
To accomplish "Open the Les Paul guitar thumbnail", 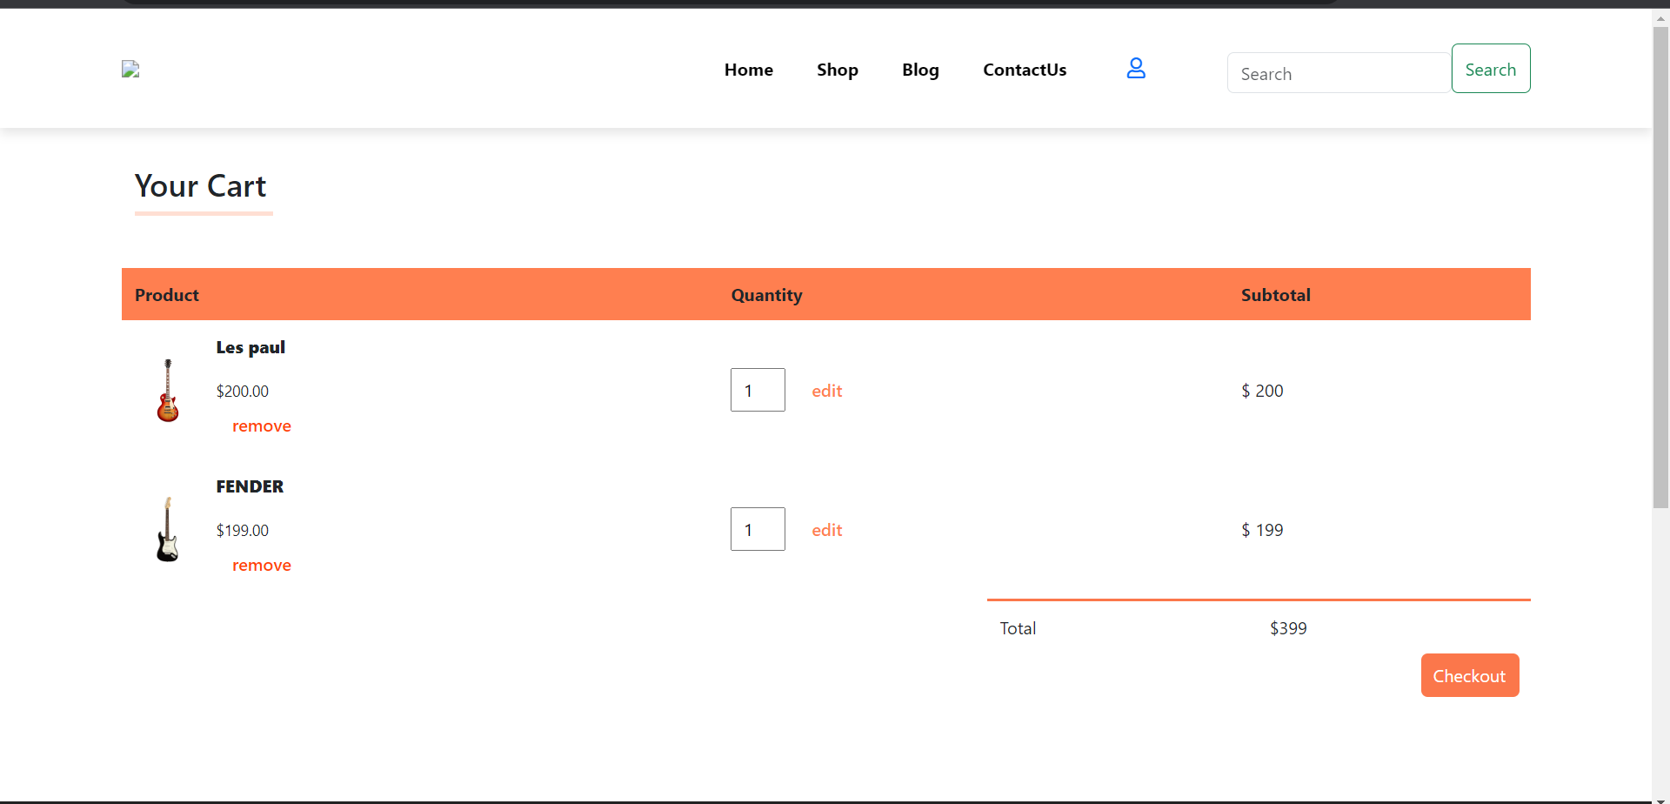I will (168, 391).
